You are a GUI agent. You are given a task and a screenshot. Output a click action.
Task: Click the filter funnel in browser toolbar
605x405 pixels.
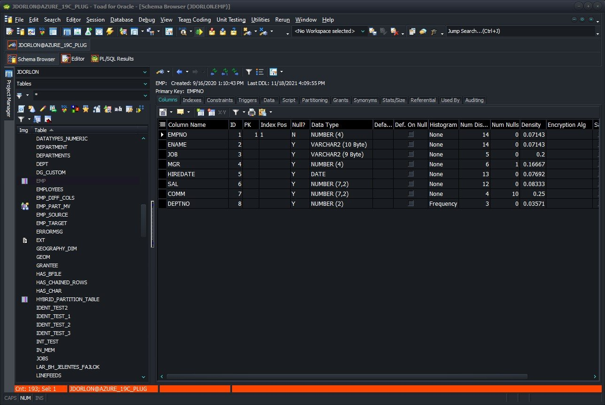pos(249,72)
